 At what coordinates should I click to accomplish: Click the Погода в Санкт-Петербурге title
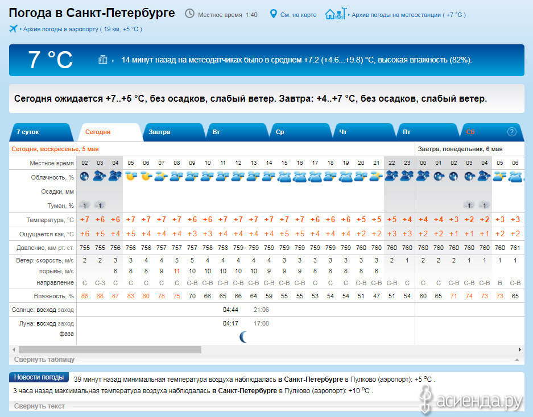(92, 13)
